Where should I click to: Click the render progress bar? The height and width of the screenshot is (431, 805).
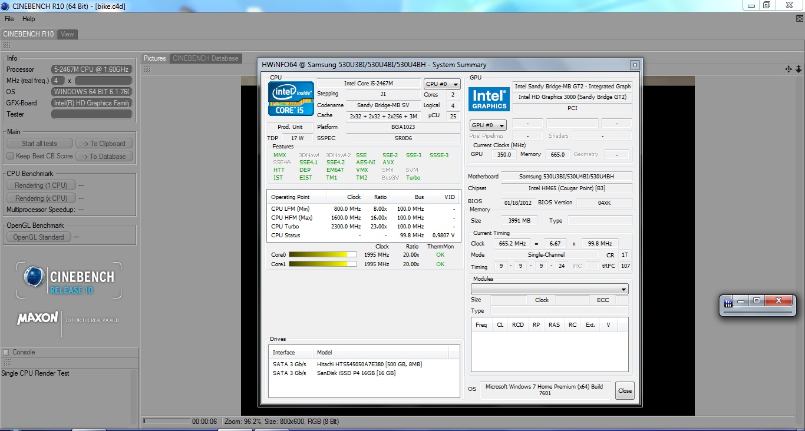tap(166, 422)
